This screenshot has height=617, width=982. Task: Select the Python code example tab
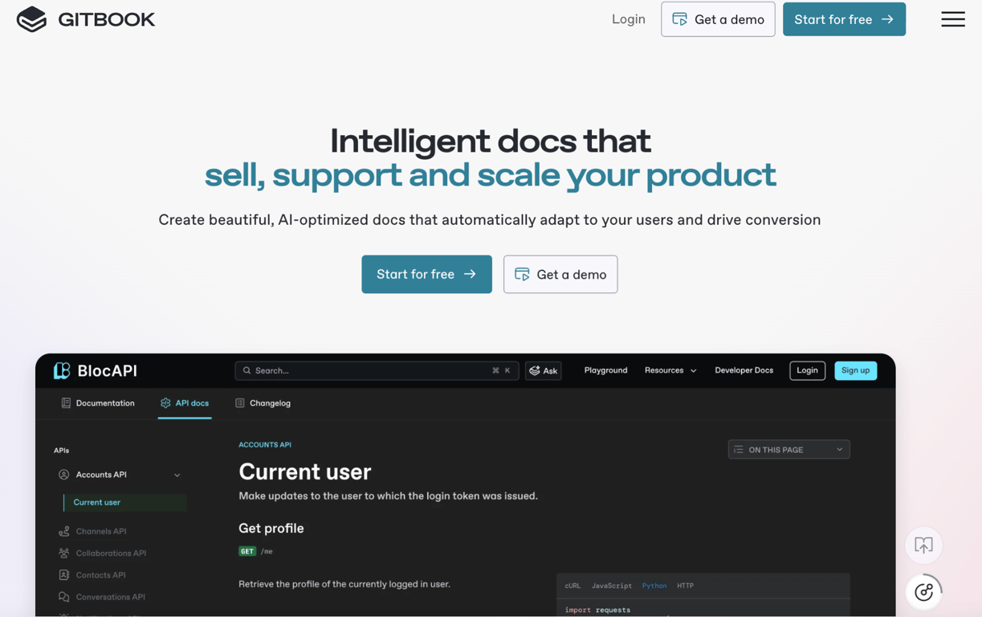pyautogui.click(x=654, y=586)
